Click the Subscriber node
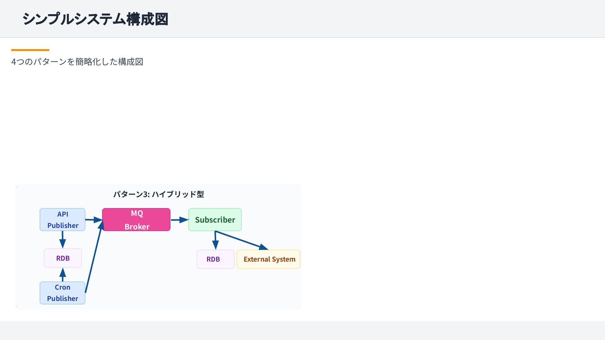Image resolution: width=605 pixels, height=340 pixels. pyautogui.click(x=215, y=219)
